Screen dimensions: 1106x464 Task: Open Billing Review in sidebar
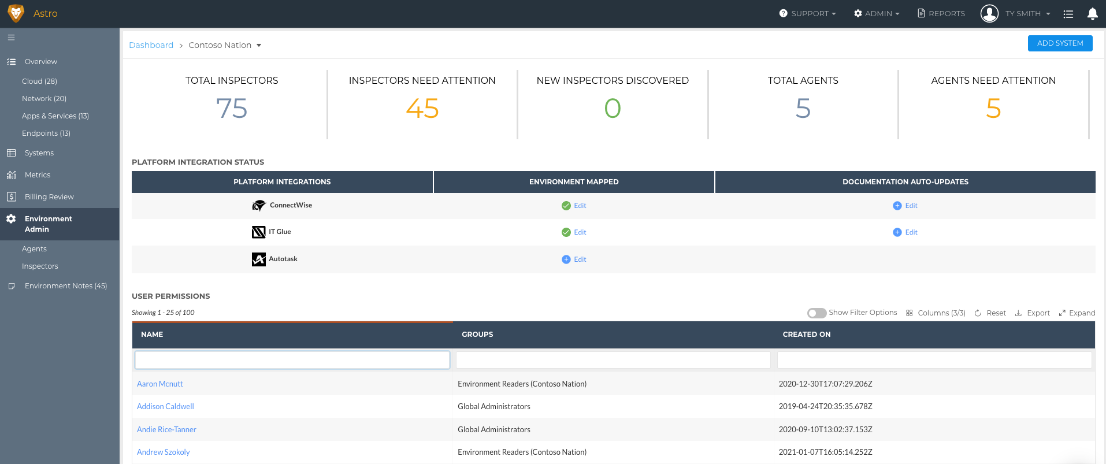pos(49,197)
